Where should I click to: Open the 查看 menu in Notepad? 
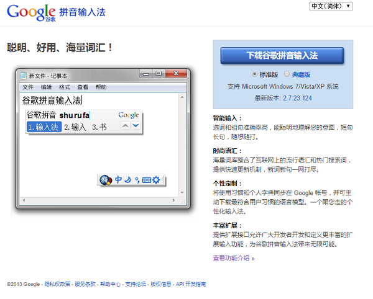pos(83,87)
